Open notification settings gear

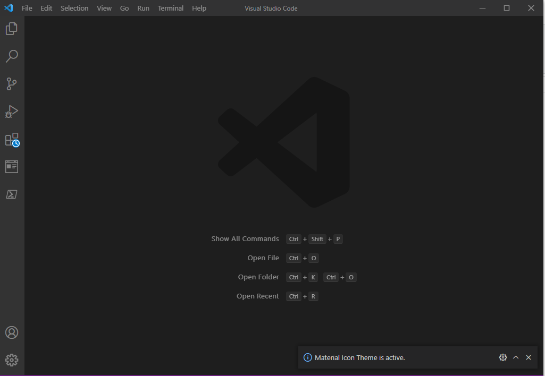(x=502, y=357)
